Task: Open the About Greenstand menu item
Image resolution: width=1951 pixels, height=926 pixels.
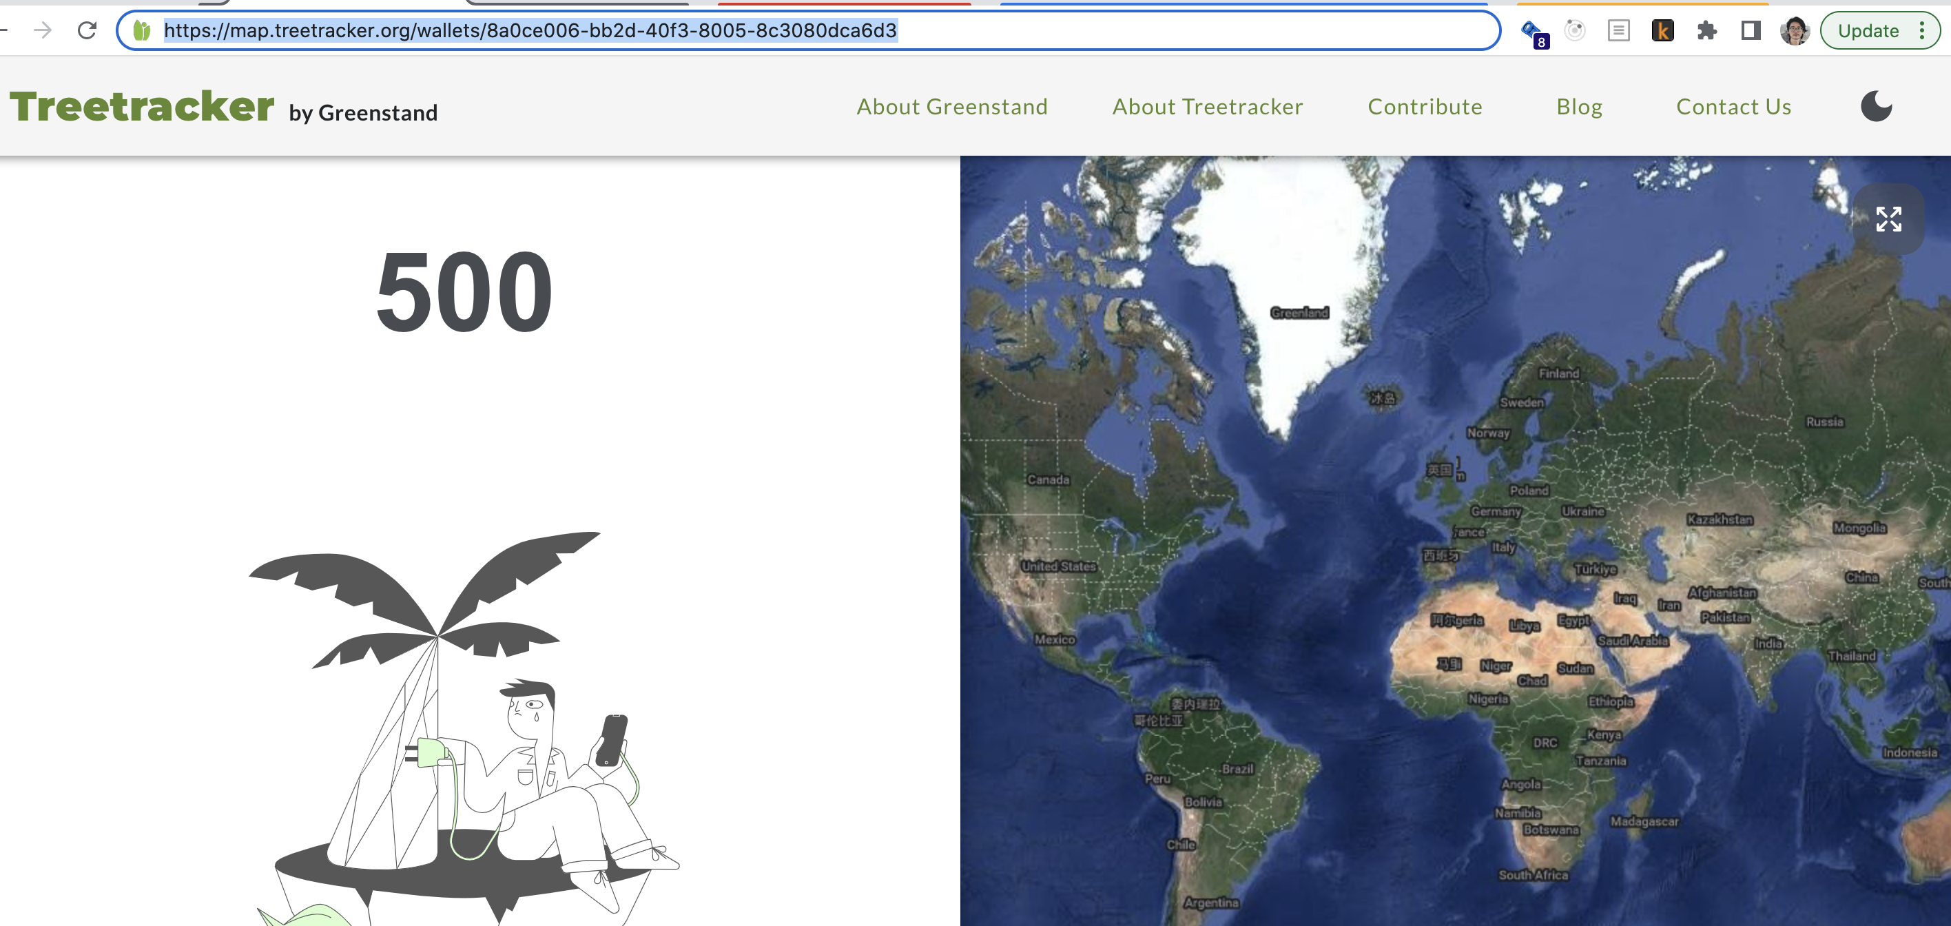Action: click(x=952, y=107)
